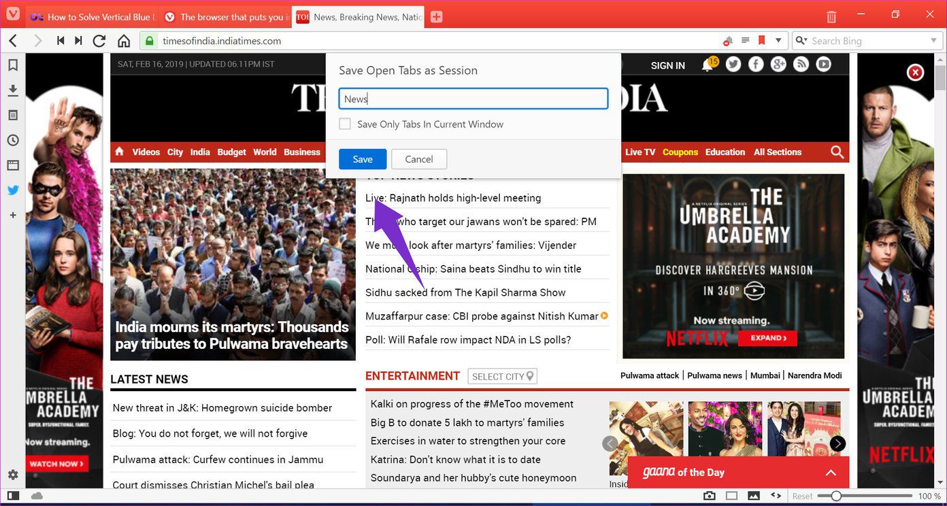
Task: Open Live: Rajnath holds high-level meeting story
Action: 453,198
